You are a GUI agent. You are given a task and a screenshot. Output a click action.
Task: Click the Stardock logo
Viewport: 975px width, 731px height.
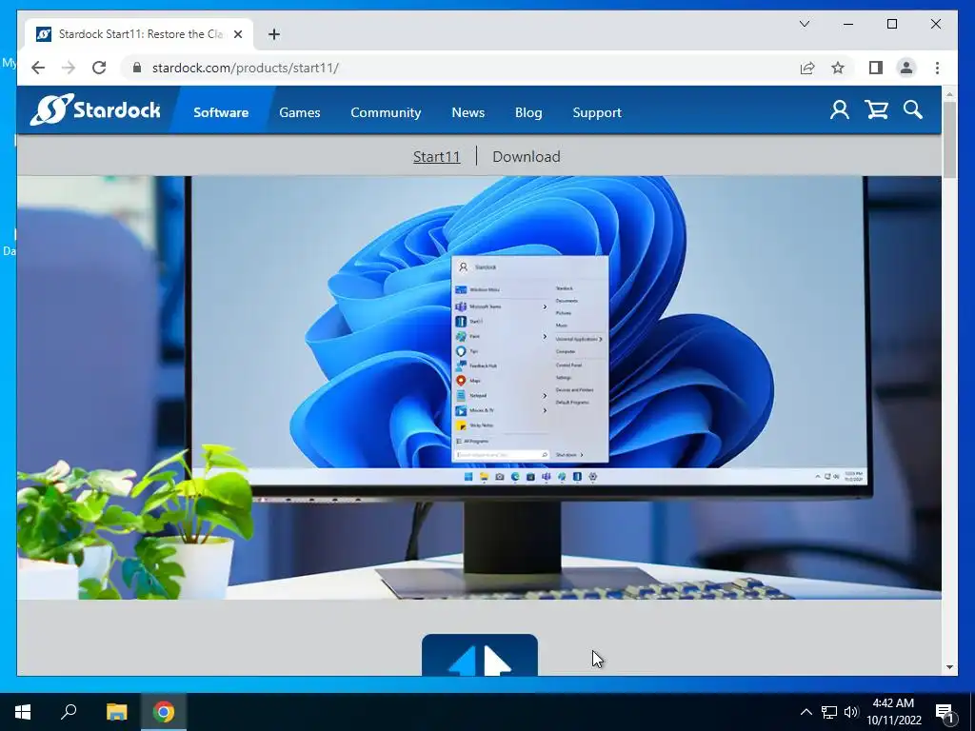point(95,110)
